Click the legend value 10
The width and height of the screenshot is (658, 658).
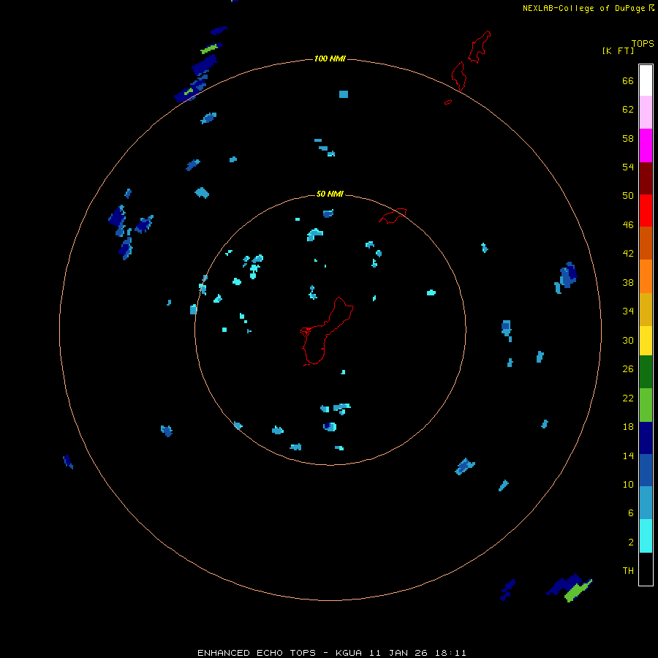tap(628, 485)
